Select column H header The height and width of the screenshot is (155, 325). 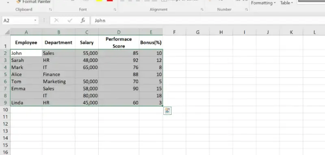221,32
